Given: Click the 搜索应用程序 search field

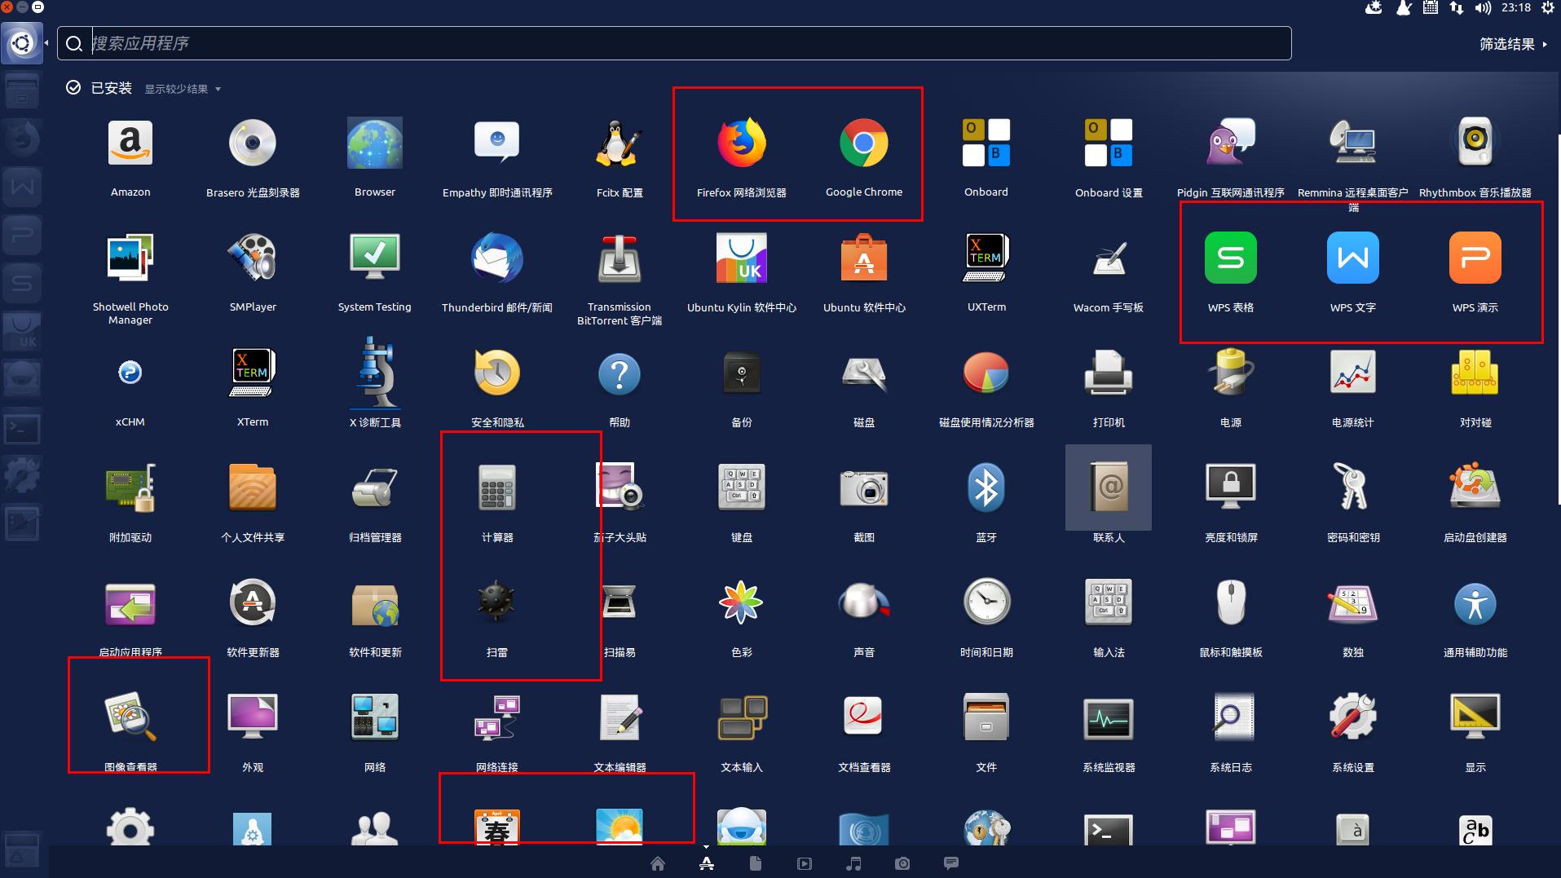Looking at the screenshot, I should pyautogui.click(x=674, y=43).
